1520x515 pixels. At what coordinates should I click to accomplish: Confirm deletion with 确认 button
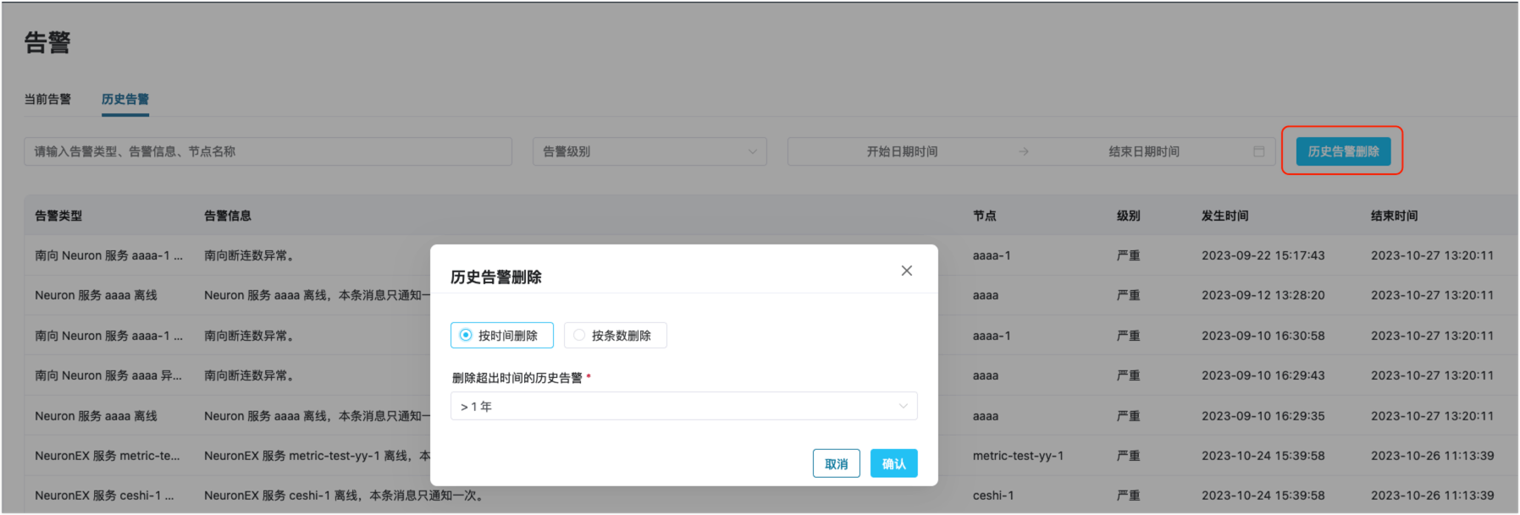point(893,463)
